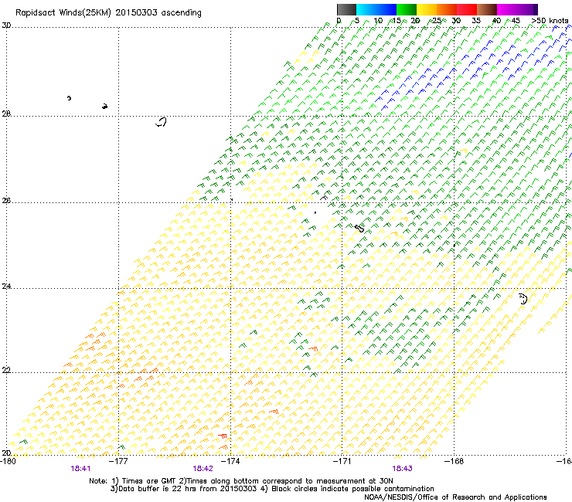Click the -180 longitude axis label
This screenshot has width=572, height=502.
[8, 461]
